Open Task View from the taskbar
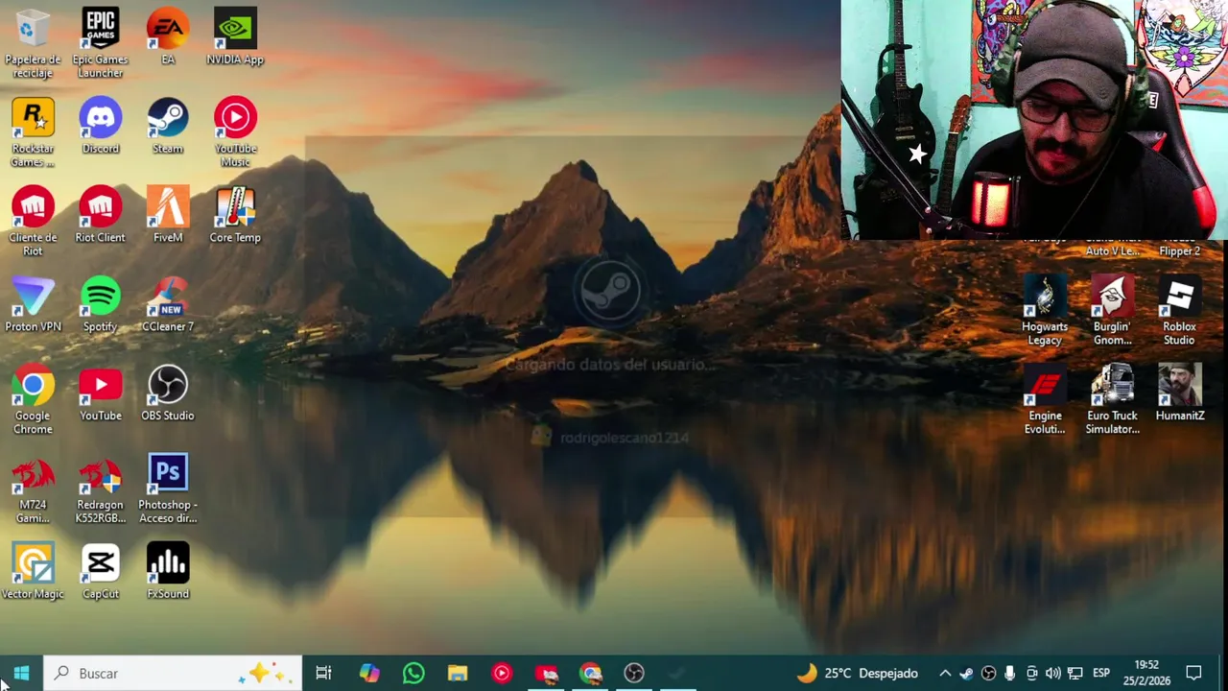This screenshot has height=691, width=1228. (x=323, y=673)
